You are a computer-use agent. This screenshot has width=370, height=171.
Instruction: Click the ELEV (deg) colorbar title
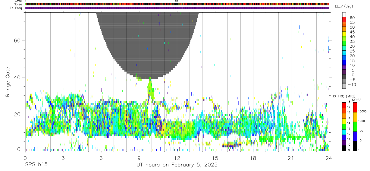pyautogui.click(x=344, y=6)
